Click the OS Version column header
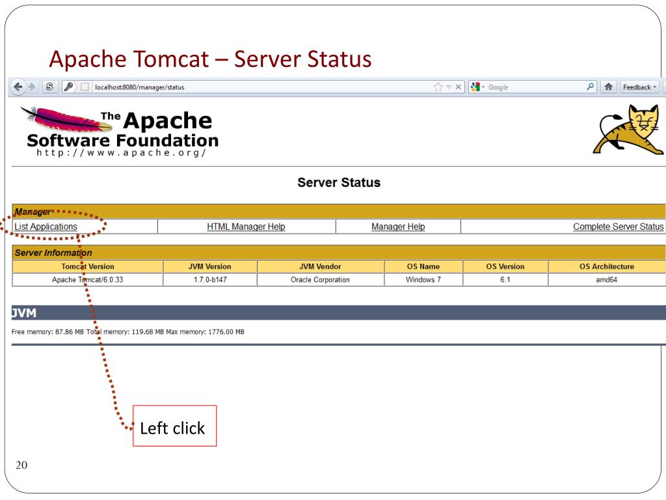Image resolution: width=666 pixels, height=500 pixels. pyautogui.click(x=505, y=266)
